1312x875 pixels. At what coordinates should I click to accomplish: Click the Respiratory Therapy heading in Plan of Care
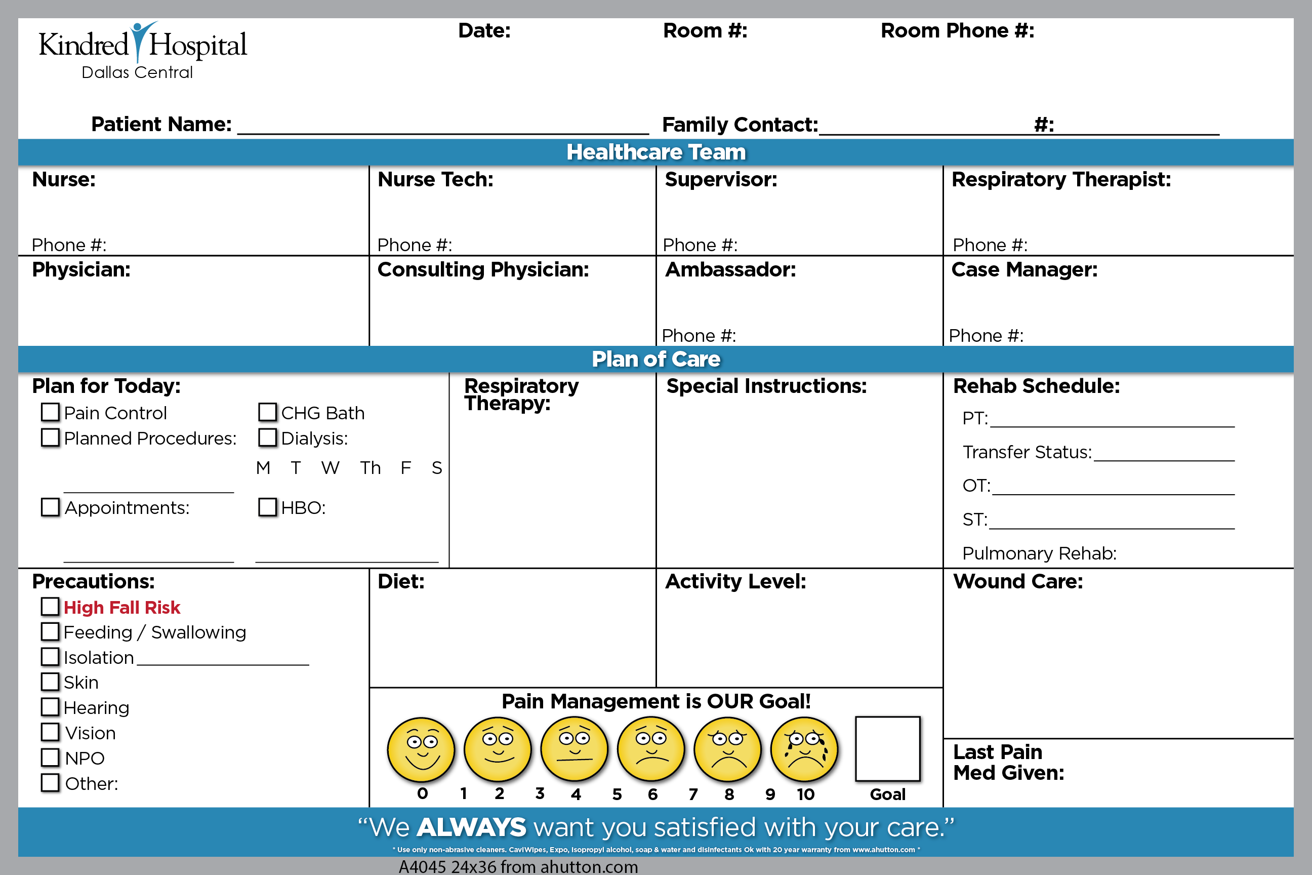point(521,394)
